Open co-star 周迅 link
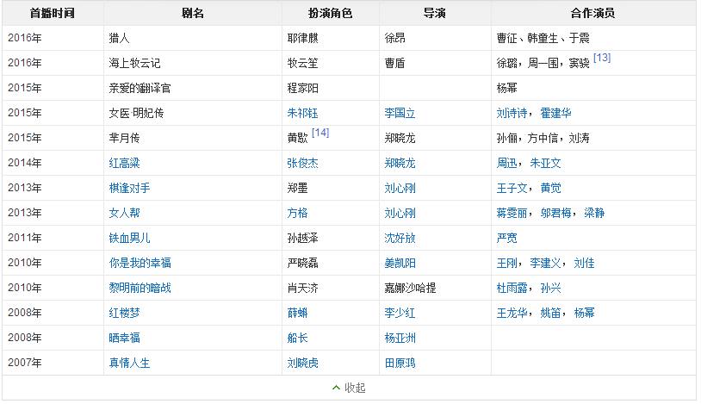The image size is (701, 404). [x=507, y=164]
